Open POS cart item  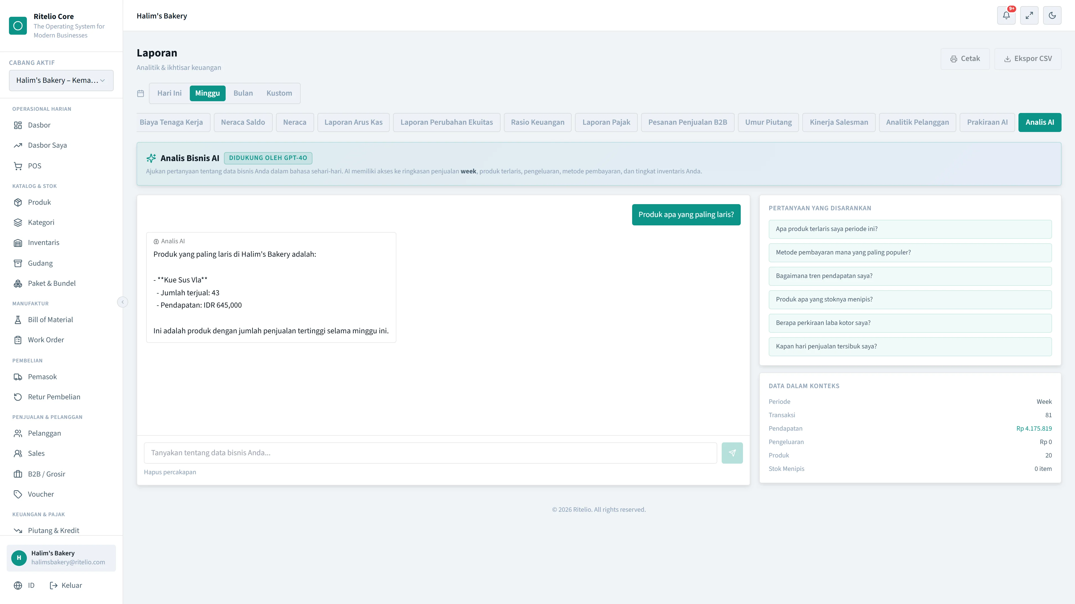(x=61, y=166)
